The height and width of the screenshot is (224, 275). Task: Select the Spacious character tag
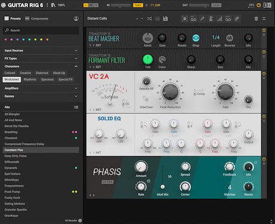[47, 80]
